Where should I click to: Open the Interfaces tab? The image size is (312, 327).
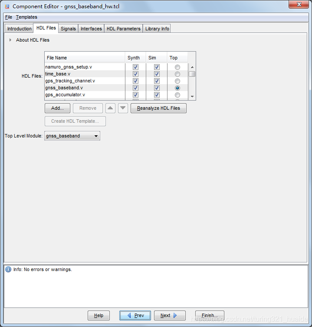click(91, 29)
